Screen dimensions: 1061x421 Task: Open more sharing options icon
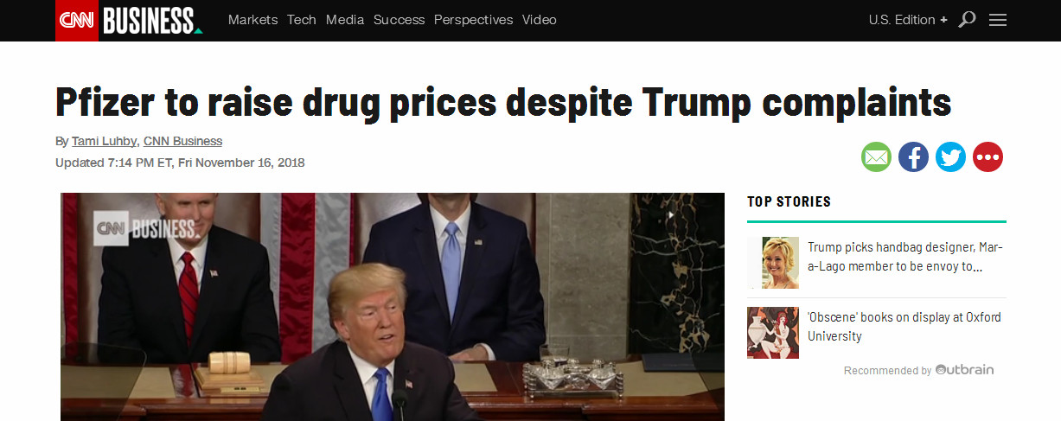pos(987,157)
